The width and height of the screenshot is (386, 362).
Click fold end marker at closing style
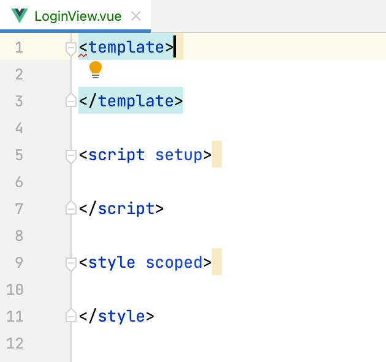pyautogui.click(x=71, y=316)
